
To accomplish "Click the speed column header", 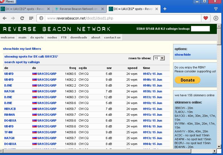I will tap(132, 68).
